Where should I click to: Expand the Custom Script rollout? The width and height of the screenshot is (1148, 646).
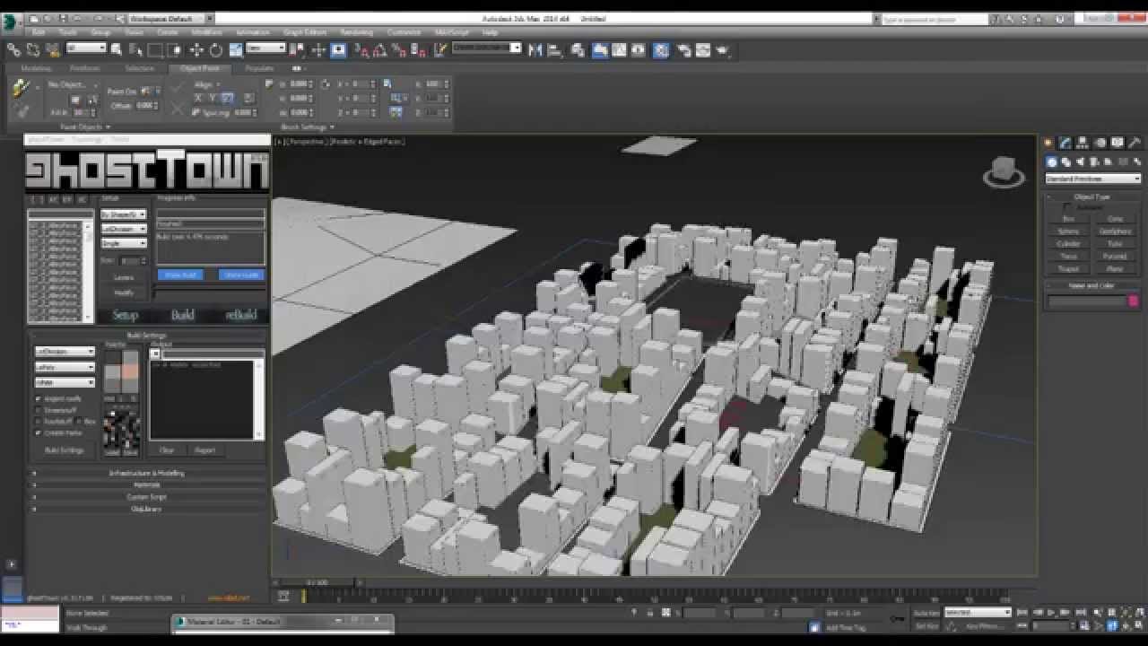pos(147,497)
